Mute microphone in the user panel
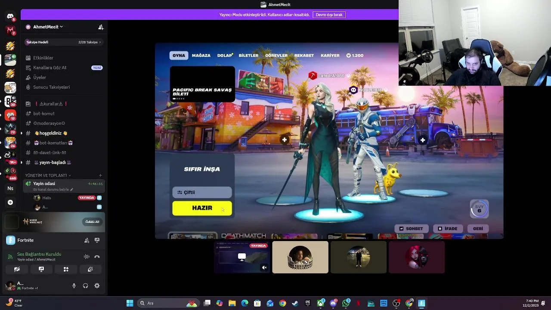Screen dimensions: 551x310 click(74, 285)
